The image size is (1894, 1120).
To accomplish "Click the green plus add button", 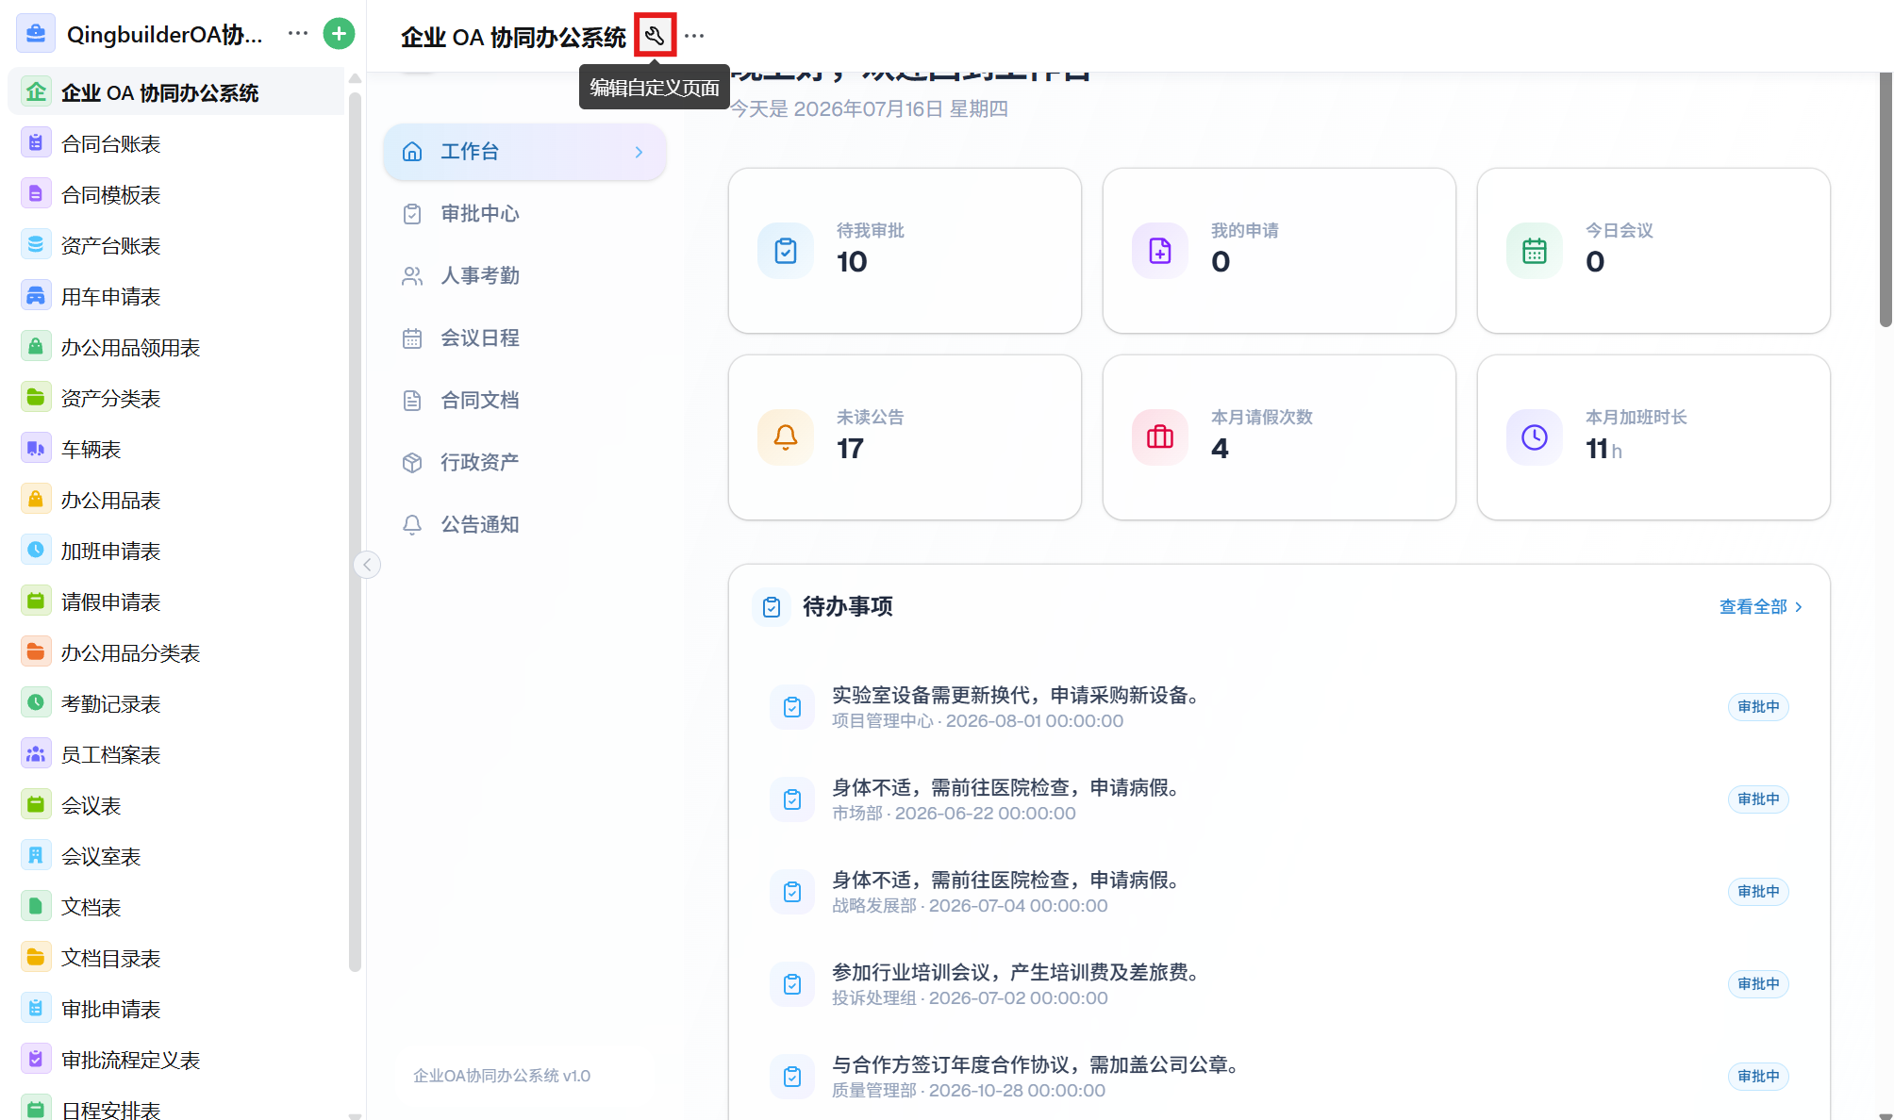I will click(x=339, y=34).
